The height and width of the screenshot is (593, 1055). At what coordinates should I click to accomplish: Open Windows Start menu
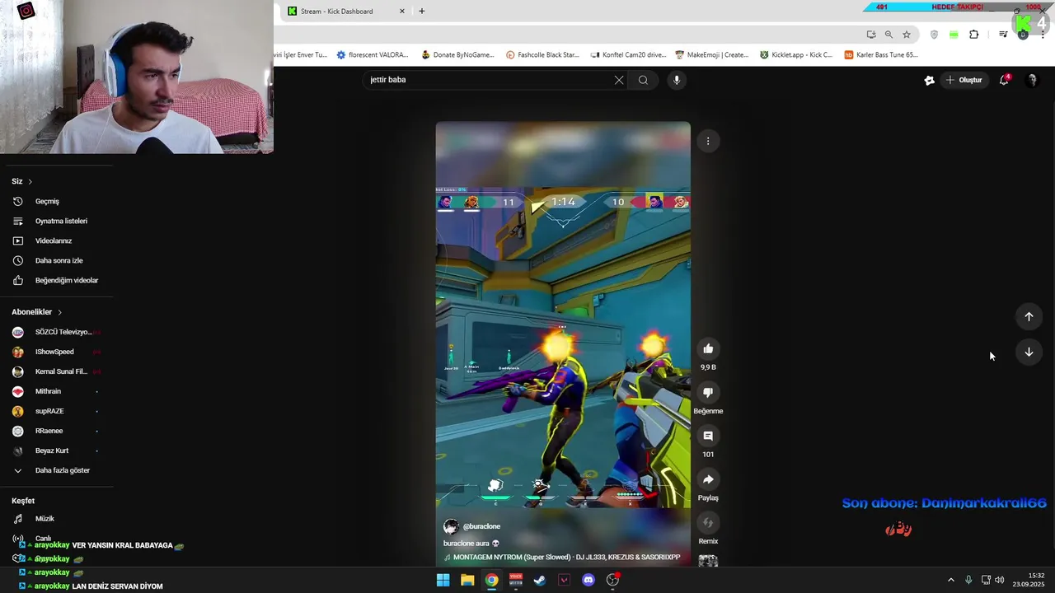443,580
